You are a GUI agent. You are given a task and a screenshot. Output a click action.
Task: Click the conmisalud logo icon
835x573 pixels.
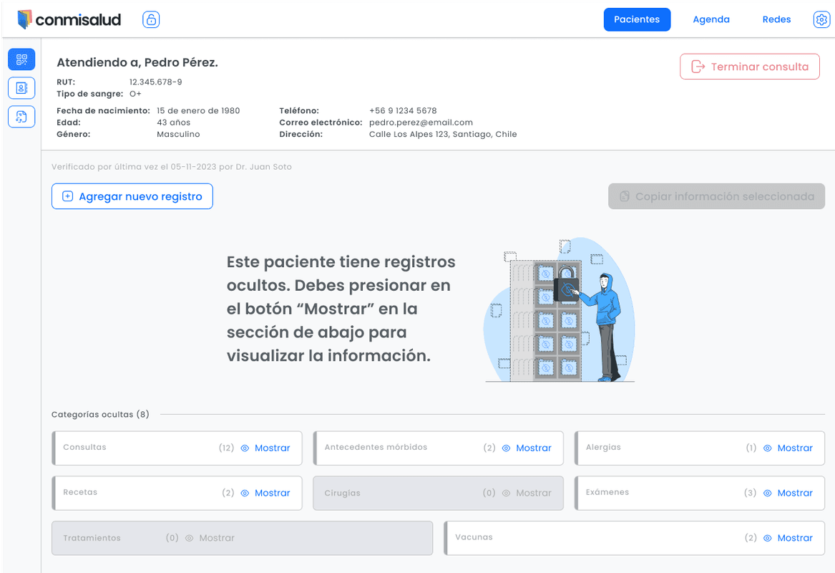[26, 19]
